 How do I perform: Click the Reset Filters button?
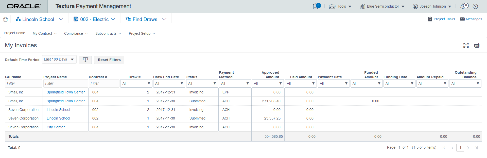click(x=109, y=60)
